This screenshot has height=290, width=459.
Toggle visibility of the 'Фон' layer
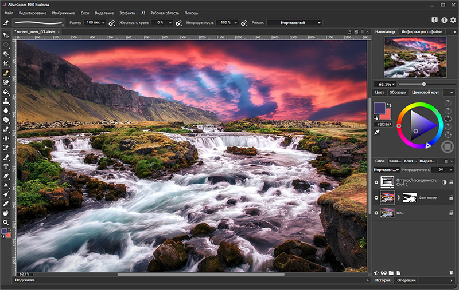(377, 213)
